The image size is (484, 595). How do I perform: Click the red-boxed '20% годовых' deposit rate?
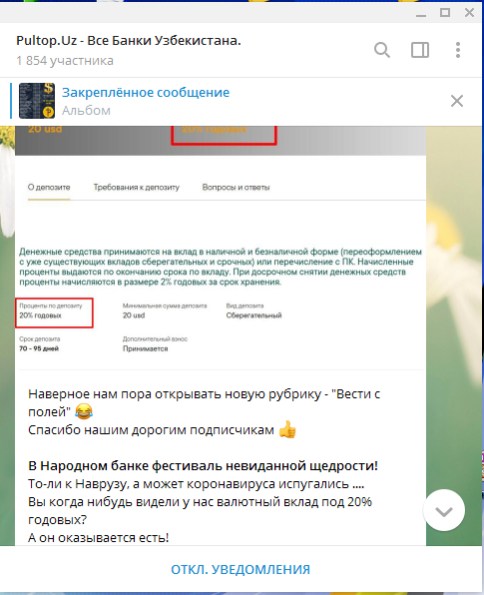tap(54, 313)
